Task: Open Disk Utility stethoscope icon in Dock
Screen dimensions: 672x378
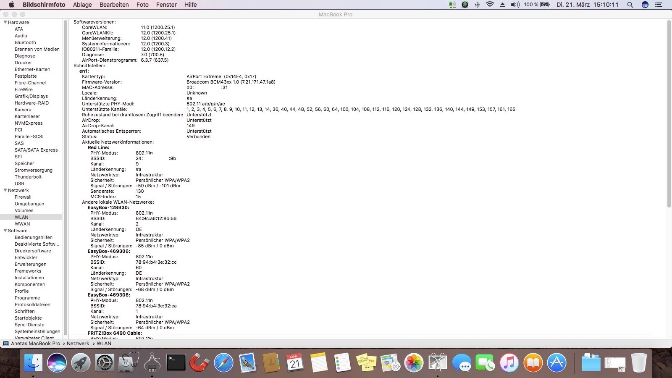Action: [x=129, y=362]
